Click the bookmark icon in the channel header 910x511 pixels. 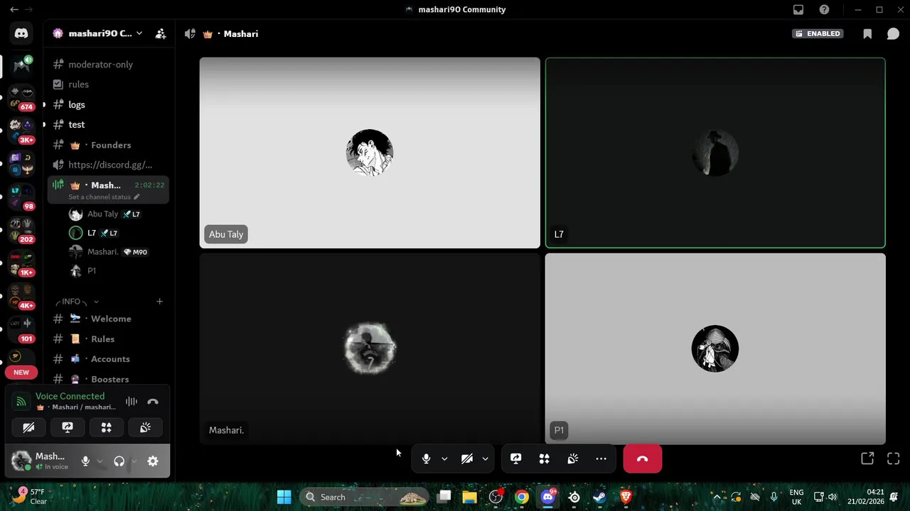[x=867, y=34]
